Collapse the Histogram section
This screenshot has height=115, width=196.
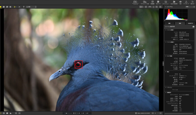click(x=166, y=7)
